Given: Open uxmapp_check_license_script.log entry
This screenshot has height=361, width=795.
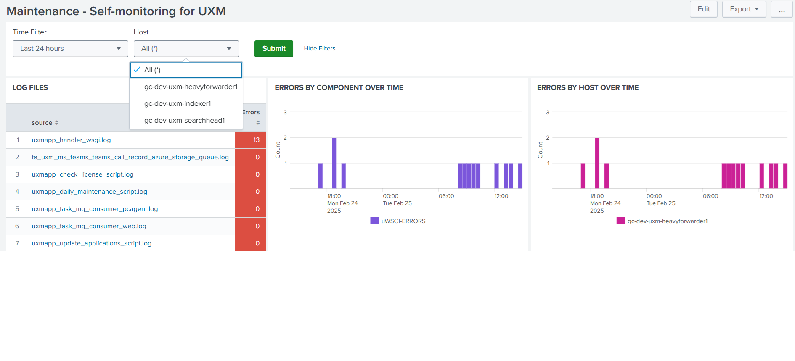Looking at the screenshot, I should pos(82,174).
